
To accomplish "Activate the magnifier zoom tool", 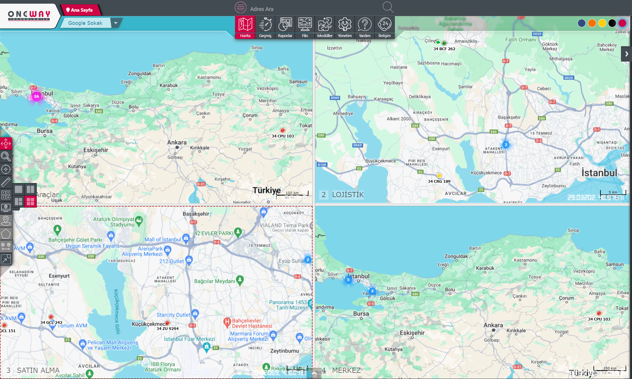I will (x=6, y=156).
